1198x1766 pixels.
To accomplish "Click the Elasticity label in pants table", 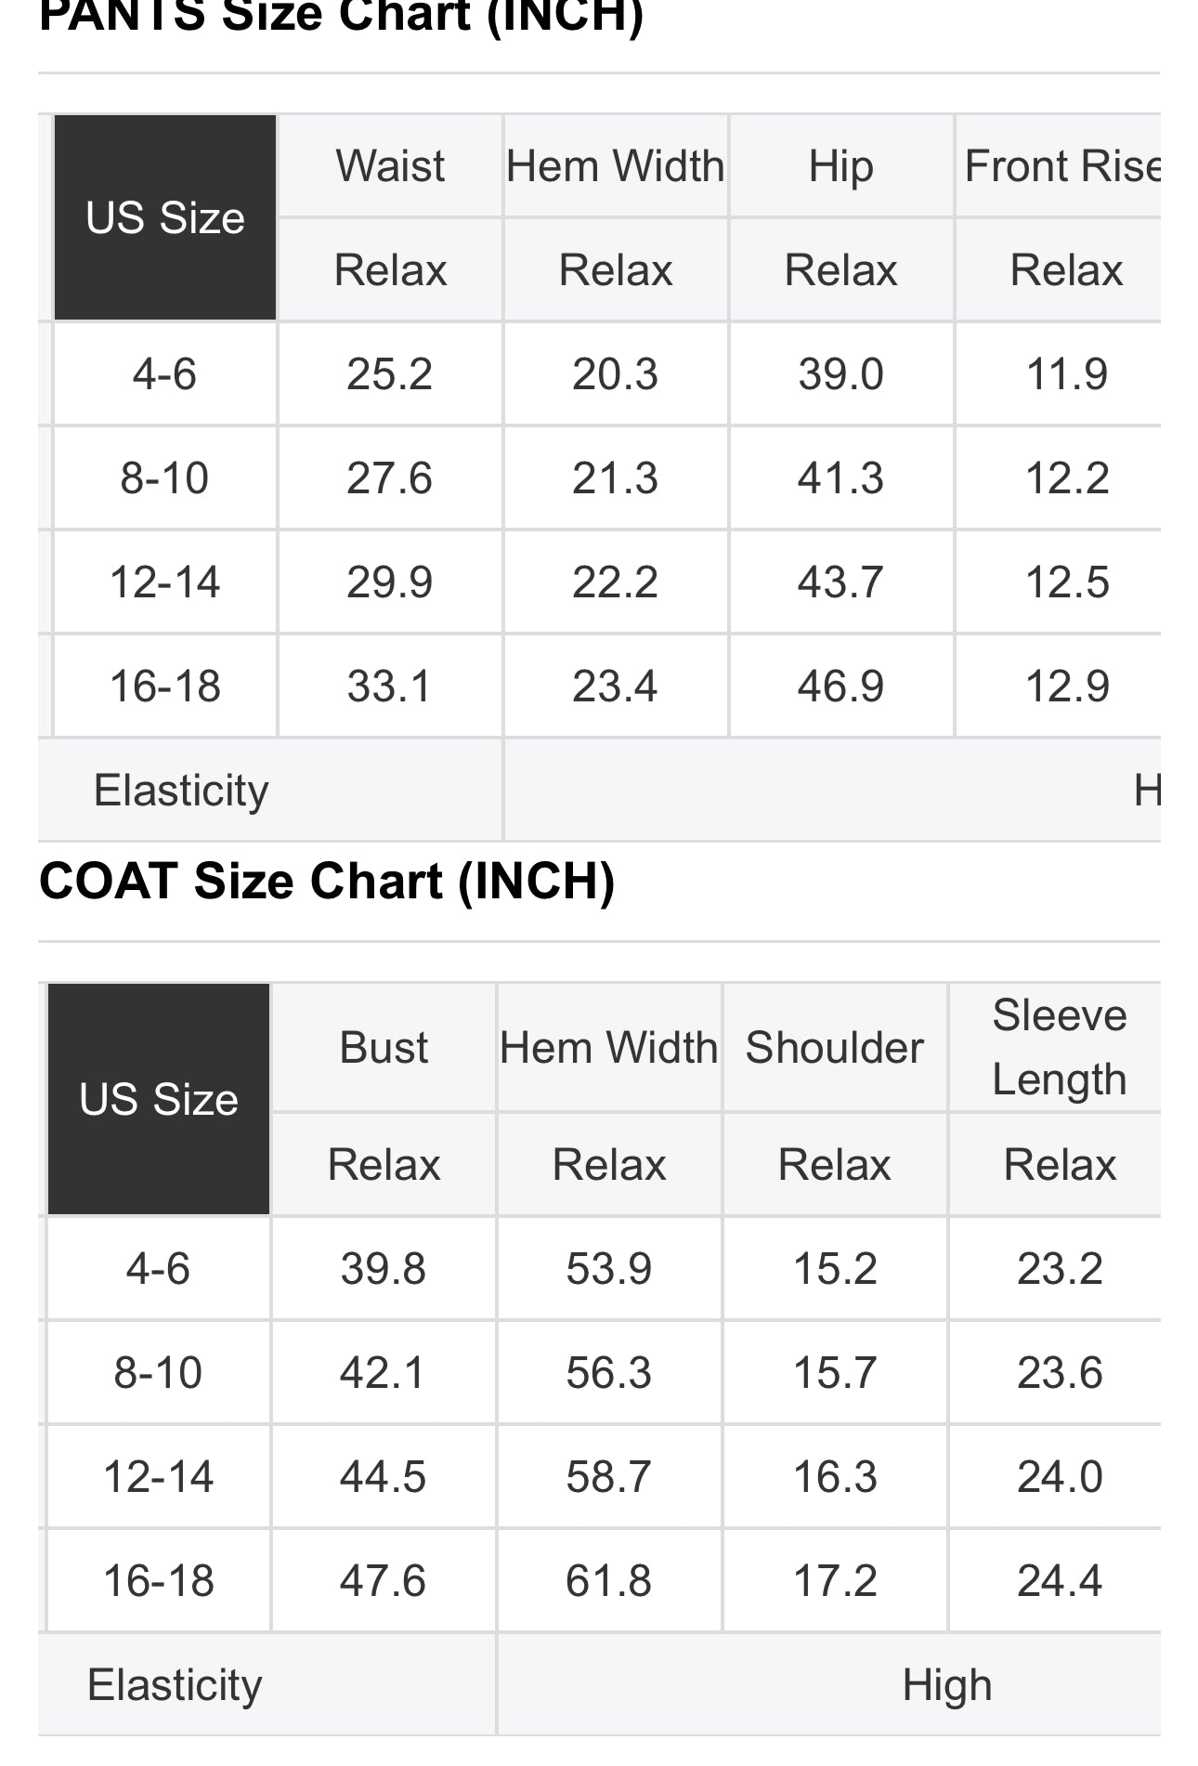I will pos(181,791).
